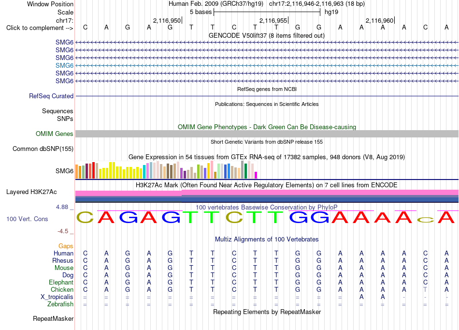Select the Gaps label in Multiz track

coord(66,246)
